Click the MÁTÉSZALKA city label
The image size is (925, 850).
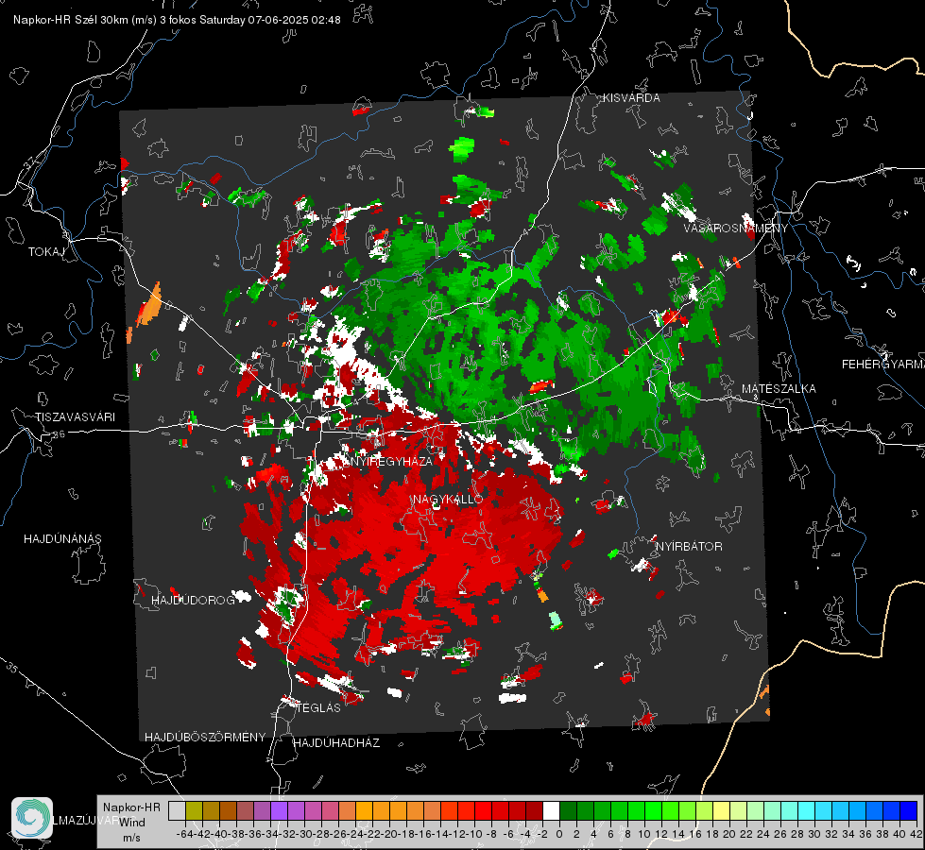coord(779,389)
